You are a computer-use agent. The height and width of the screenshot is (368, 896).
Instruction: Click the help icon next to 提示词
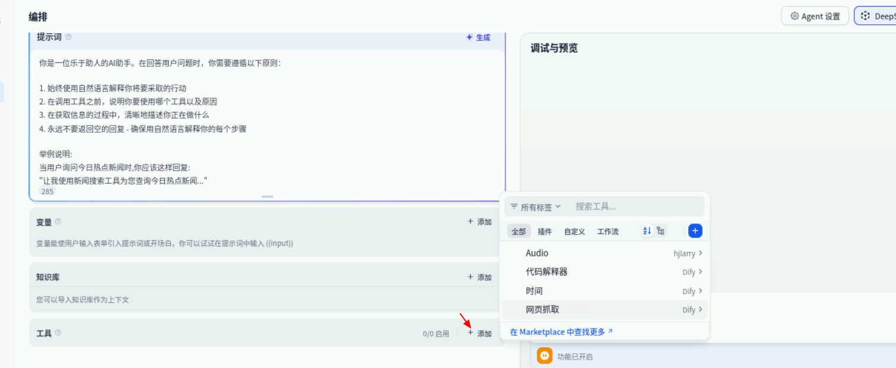tap(68, 37)
